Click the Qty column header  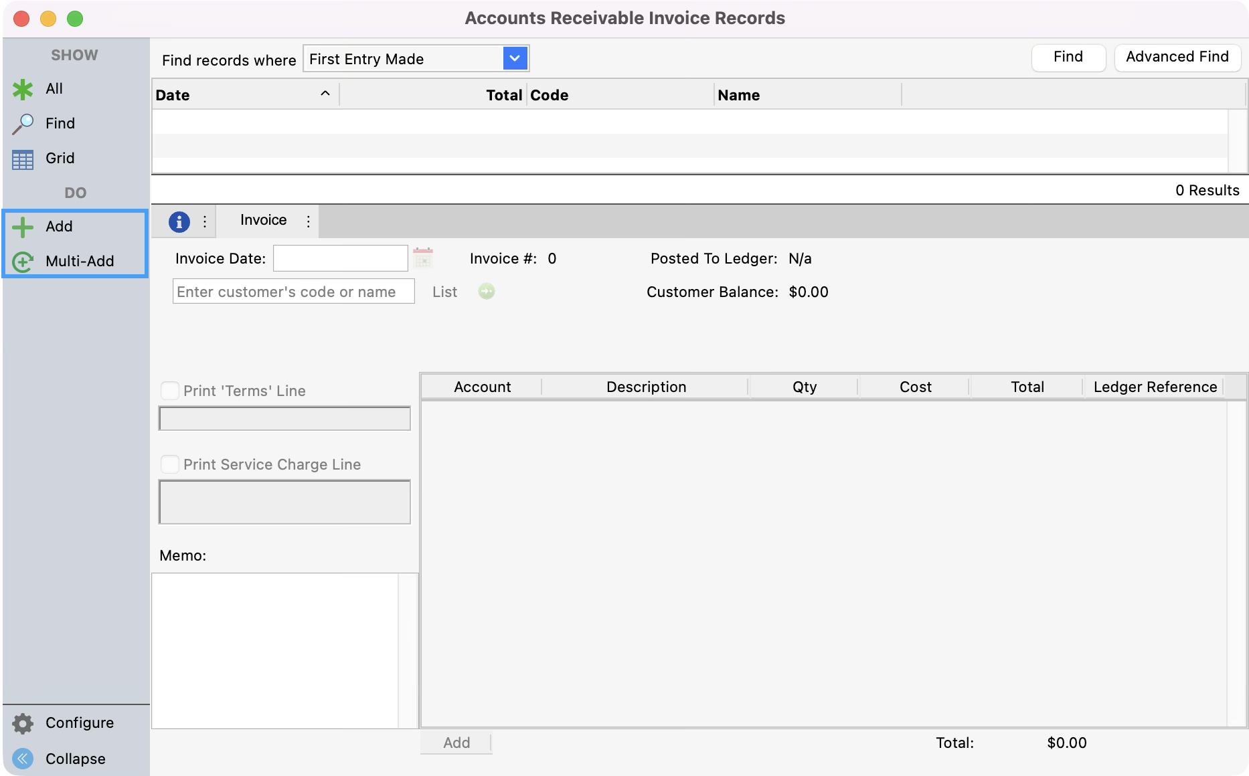805,387
